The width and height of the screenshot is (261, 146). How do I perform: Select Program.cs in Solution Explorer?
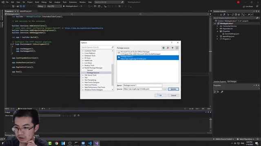click(x=227, y=39)
